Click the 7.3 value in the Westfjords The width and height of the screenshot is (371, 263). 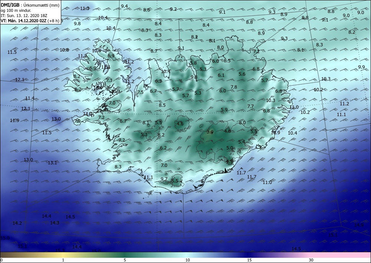[109, 80]
